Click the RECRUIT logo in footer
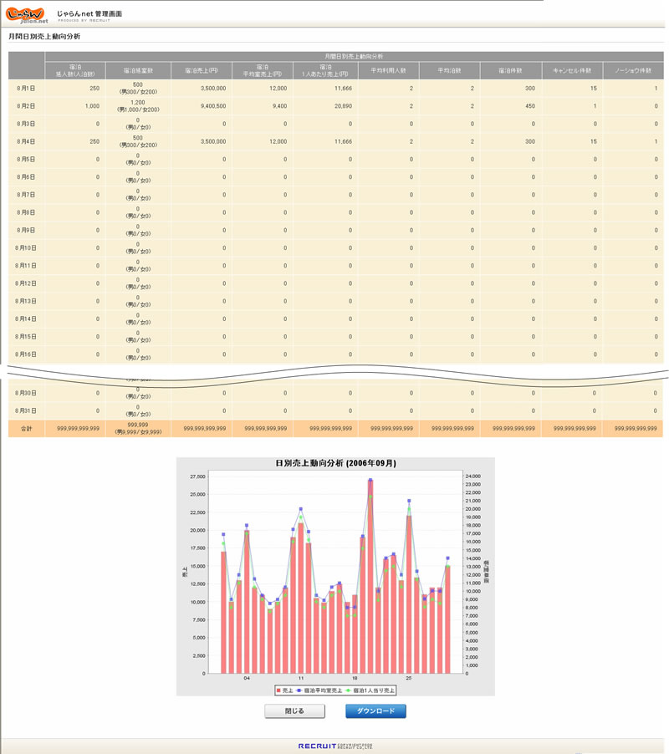Screen dimensions: 669x754 (319, 746)
